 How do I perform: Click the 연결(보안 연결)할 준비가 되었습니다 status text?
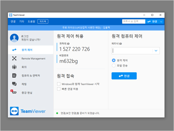click(80, 113)
